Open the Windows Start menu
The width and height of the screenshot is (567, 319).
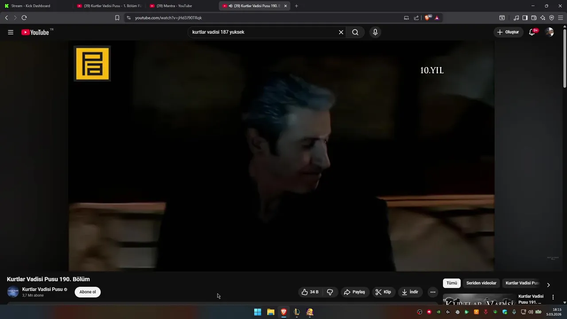point(257,312)
